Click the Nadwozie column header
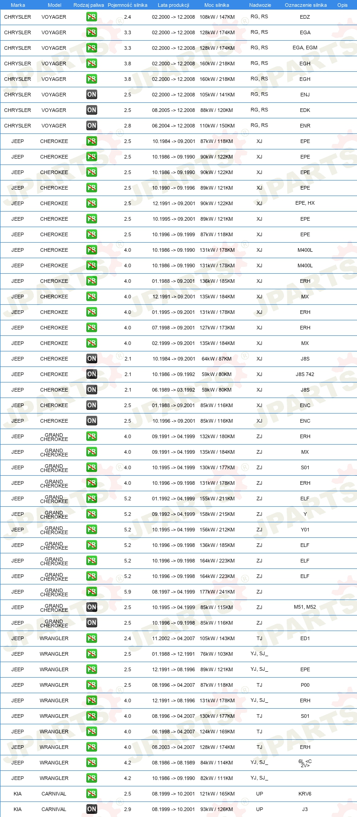The image size is (357, 817). [x=260, y=5]
